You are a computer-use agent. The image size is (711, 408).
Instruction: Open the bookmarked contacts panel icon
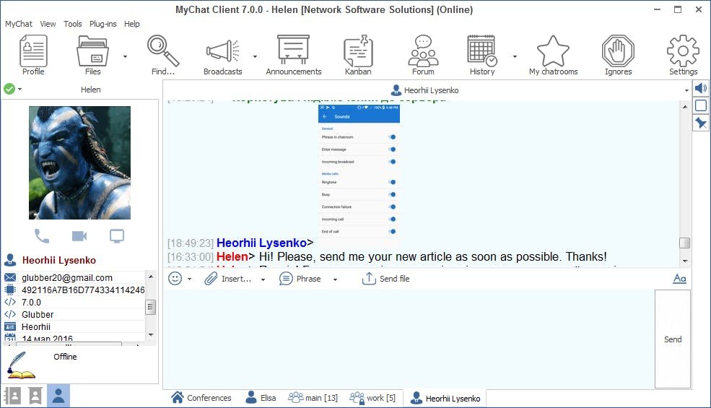[35, 396]
